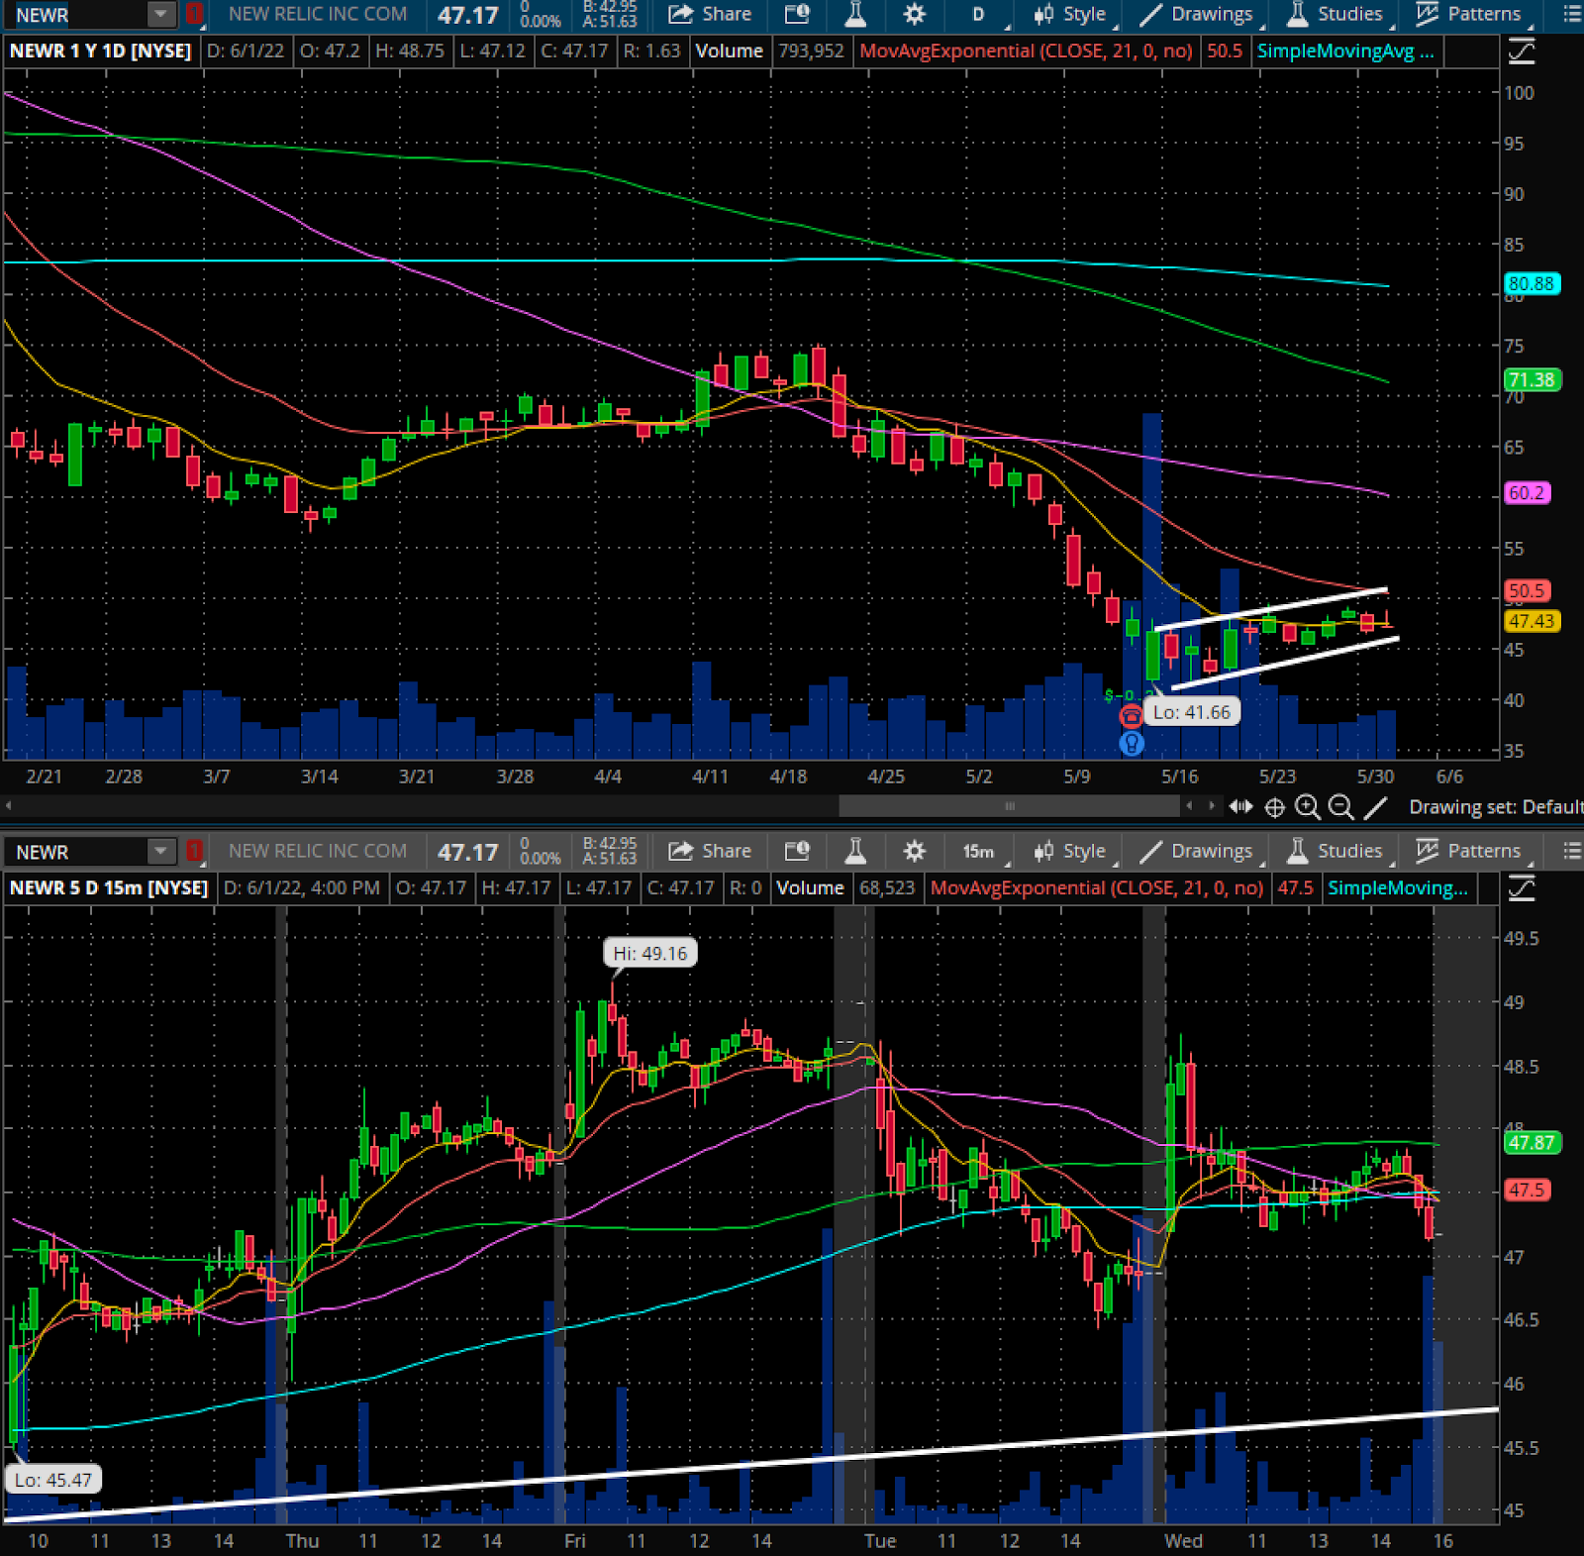Click far-left scroll arrow under top chart
The width and height of the screenshot is (1584, 1556).
click(x=8, y=806)
